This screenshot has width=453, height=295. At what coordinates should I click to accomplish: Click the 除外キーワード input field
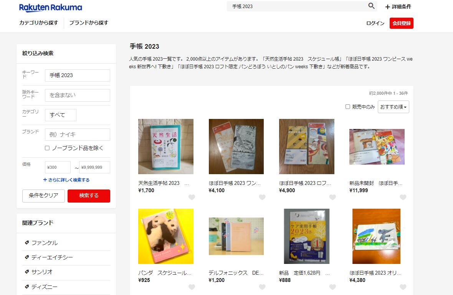[78, 95]
